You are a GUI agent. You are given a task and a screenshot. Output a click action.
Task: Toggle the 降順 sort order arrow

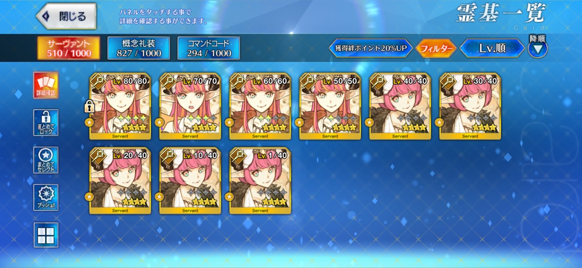(537, 48)
